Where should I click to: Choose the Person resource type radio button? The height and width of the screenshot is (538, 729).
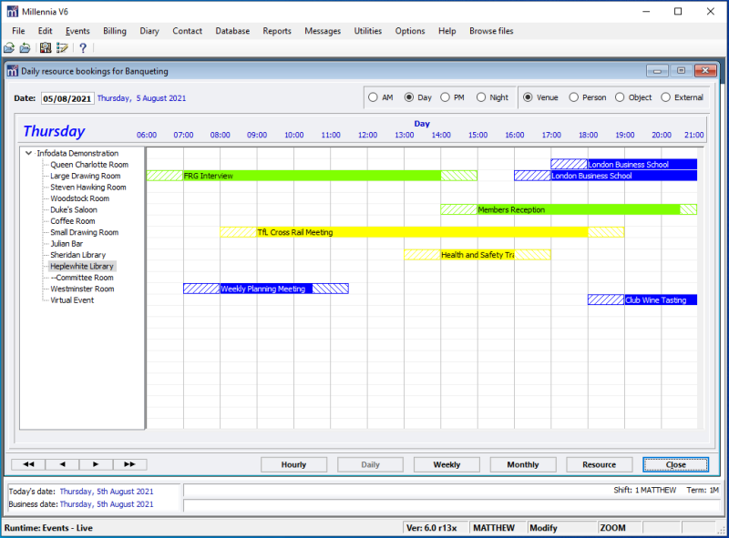pos(574,97)
